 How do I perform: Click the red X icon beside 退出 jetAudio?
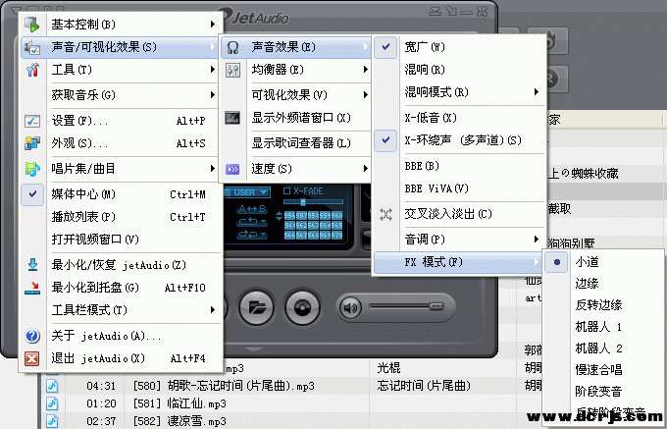(x=32, y=358)
